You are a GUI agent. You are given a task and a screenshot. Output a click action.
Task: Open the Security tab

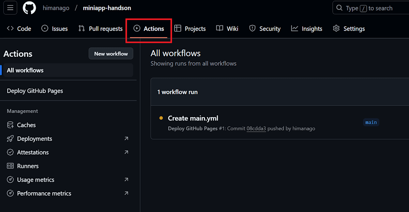pyautogui.click(x=265, y=29)
